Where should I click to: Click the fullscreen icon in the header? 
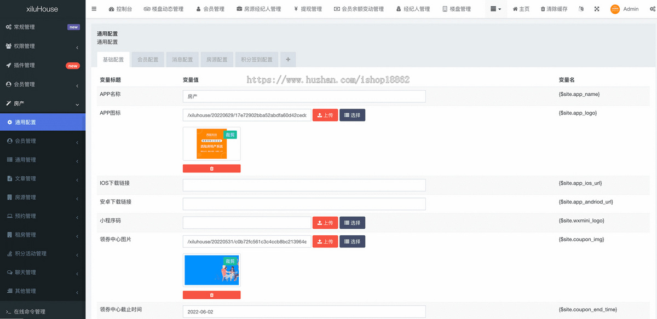[596, 9]
